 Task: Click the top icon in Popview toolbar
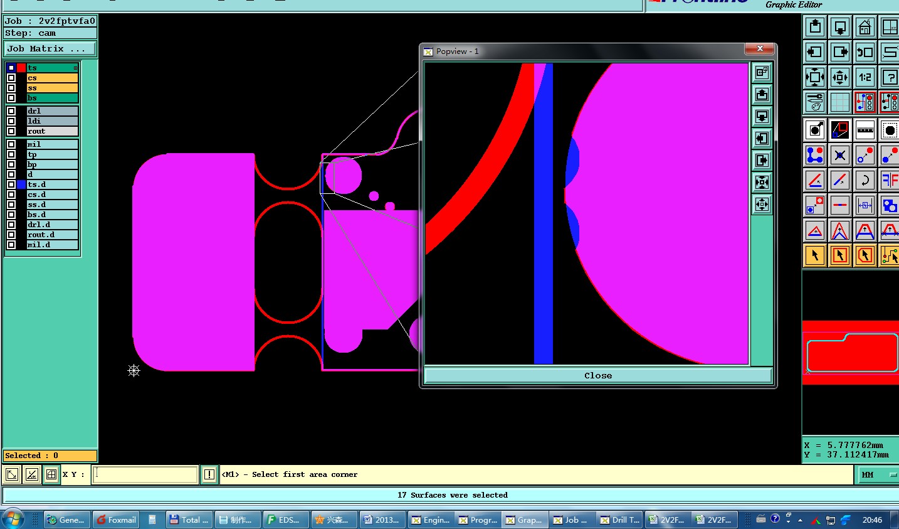(762, 73)
